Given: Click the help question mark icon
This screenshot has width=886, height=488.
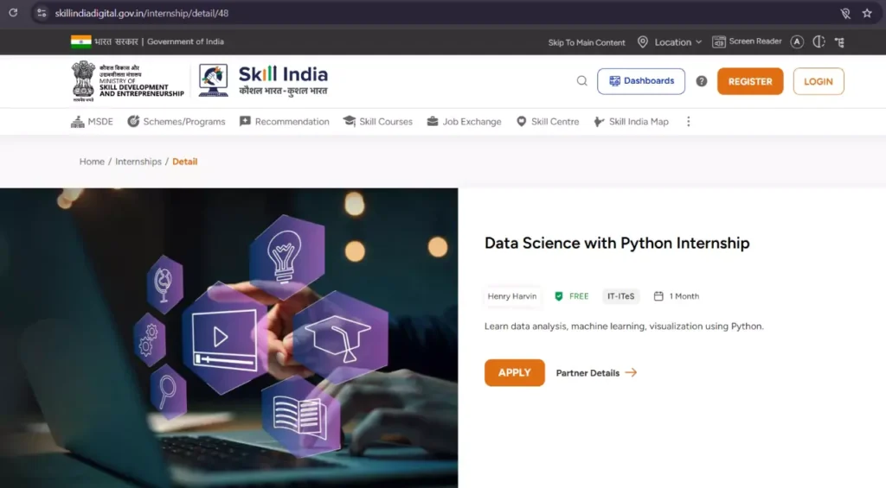Looking at the screenshot, I should (701, 81).
